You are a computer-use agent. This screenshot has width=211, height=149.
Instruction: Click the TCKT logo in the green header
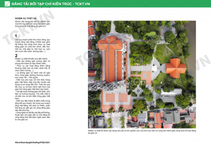click(7, 4)
